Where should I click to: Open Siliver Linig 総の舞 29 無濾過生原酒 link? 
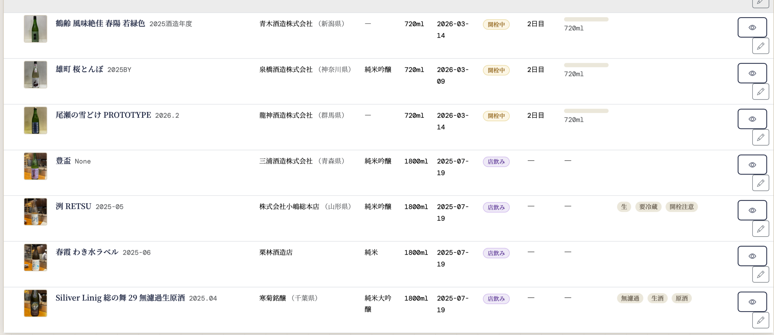[x=120, y=298]
